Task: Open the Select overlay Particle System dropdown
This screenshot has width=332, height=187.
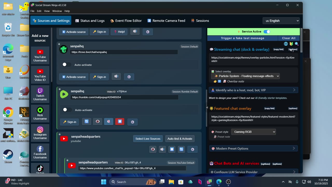Action: [x=245, y=76]
